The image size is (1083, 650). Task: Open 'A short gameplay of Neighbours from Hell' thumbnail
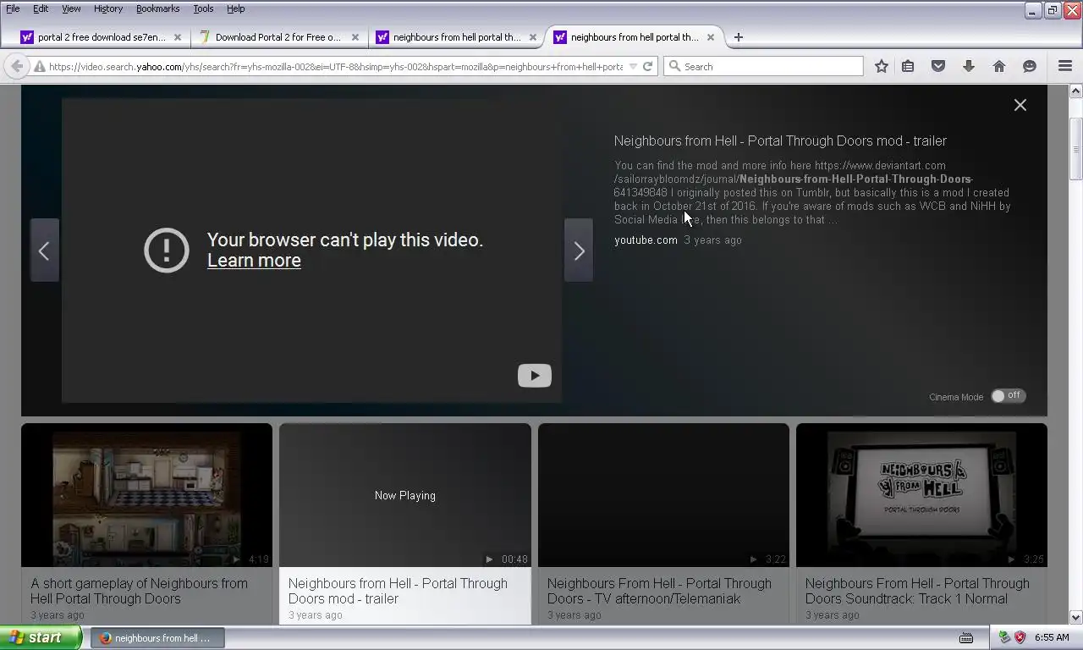pyautogui.click(x=146, y=495)
